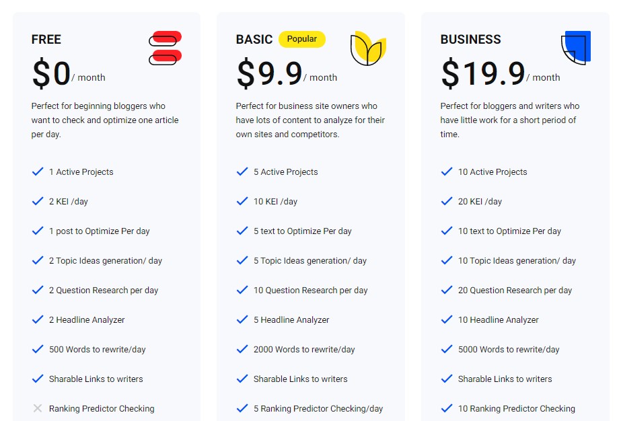The image size is (619, 421).
Task: Click checkmark beside 2 Topic Ideas generation/ day
Action: [x=38, y=260]
